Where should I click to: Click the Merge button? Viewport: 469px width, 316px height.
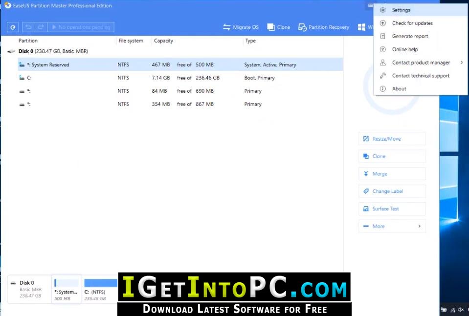click(x=392, y=174)
